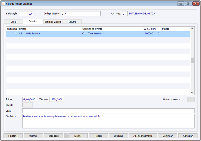Click the Evento column header
This screenshot has height=141, width=201.
[x=50, y=29]
